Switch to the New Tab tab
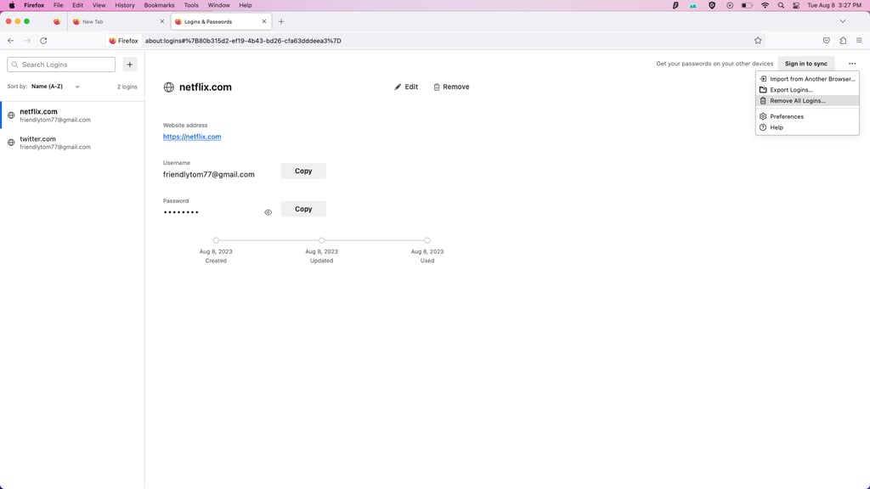This screenshot has width=870, height=489. (x=117, y=21)
